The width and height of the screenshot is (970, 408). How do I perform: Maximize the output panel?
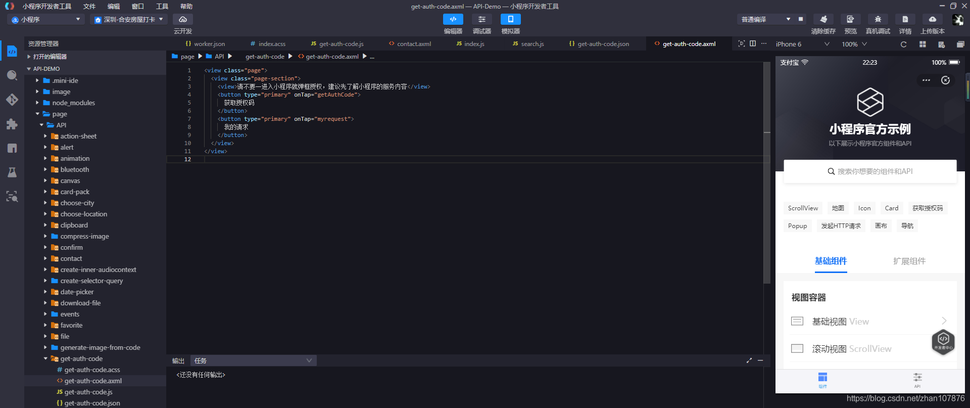749,360
